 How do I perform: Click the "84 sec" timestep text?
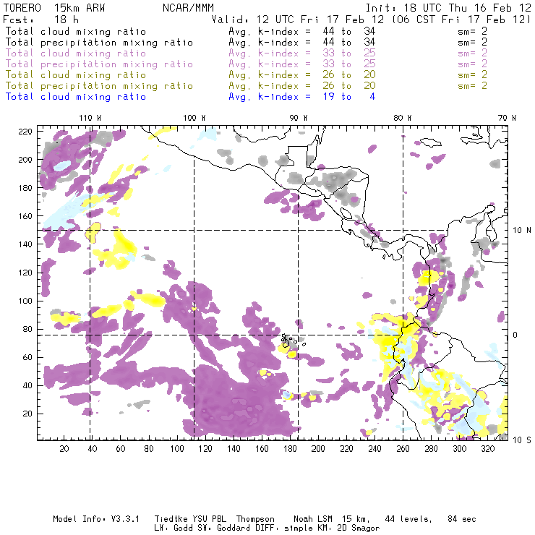(462, 519)
